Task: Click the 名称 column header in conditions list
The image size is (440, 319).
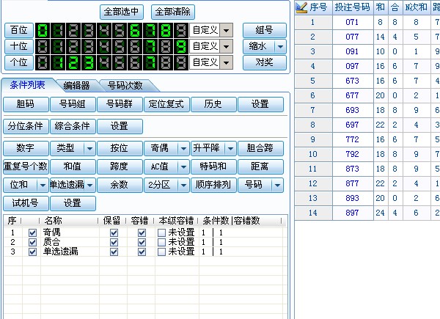Action: [x=69, y=221]
